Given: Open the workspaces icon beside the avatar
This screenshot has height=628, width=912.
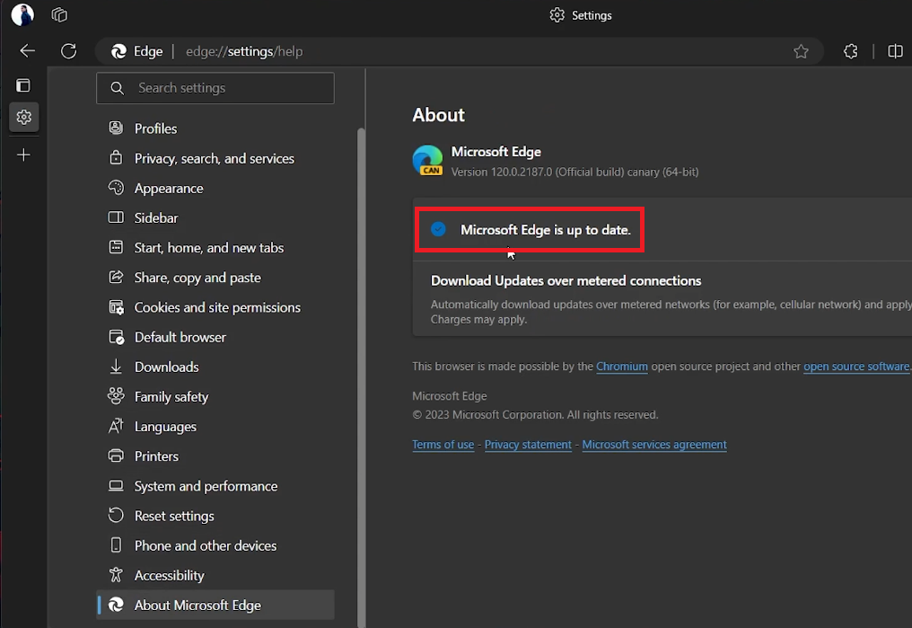Looking at the screenshot, I should tap(59, 14).
